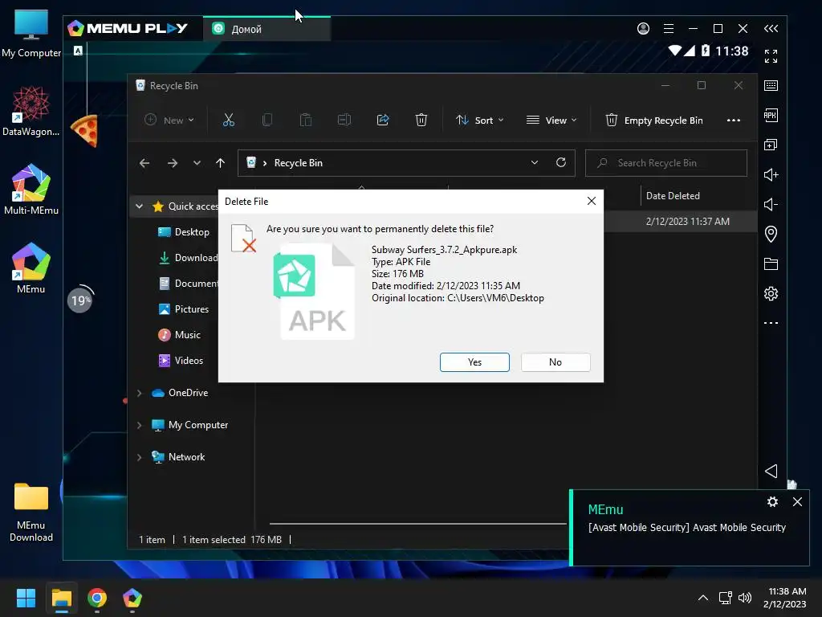
Task: Go forward in Recycle Bin navigation
Action: click(173, 163)
